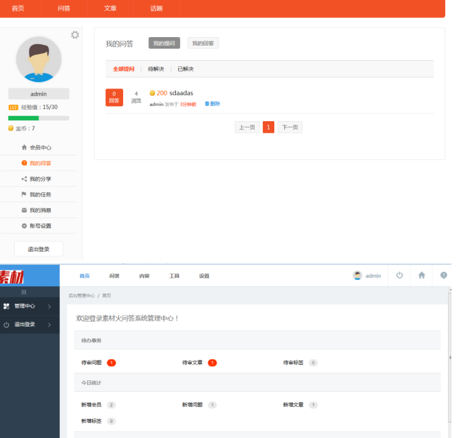Click the power icon in admin header
Image resolution: width=459 pixels, height=438 pixels.
click(x=399, y=276)
